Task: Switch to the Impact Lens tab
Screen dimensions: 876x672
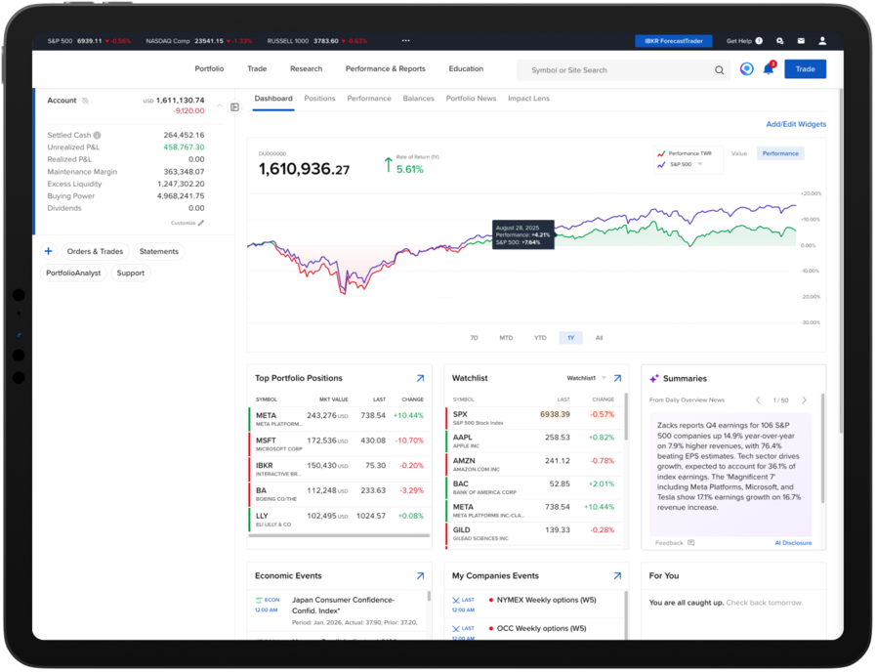Action: click(528, 99)
